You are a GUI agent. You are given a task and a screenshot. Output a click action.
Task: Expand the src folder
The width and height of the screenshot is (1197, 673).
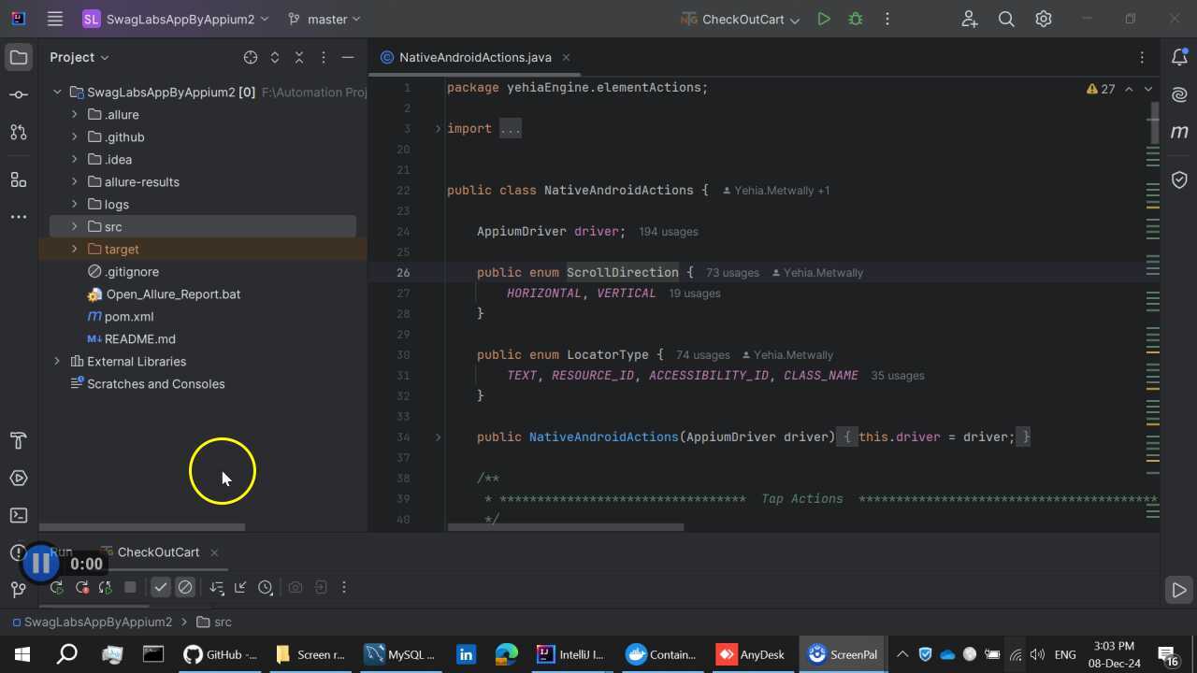(75, 226)
